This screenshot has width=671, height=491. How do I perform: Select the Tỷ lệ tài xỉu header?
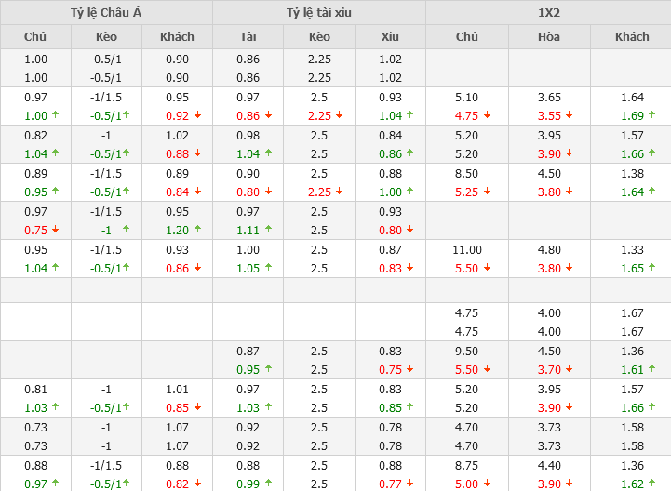click(x=319, y=12)
